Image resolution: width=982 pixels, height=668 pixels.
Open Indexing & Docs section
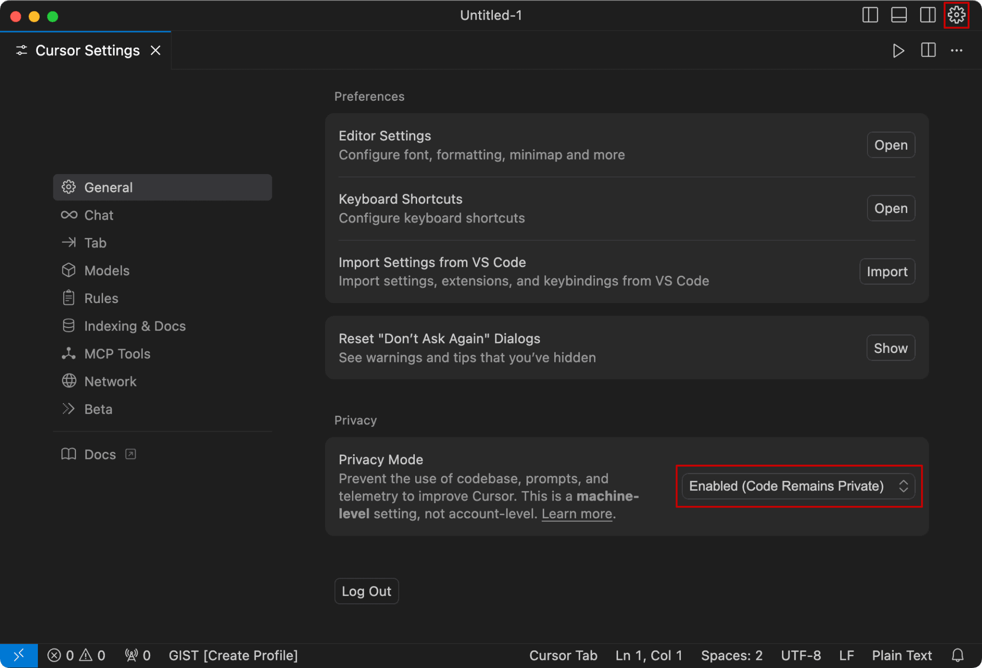135,326
